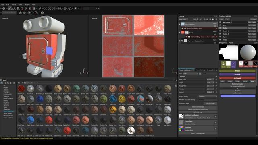The image size is (258, 145).
Task: Click Select world space normal map button
Action: click(x=198, y=110)
